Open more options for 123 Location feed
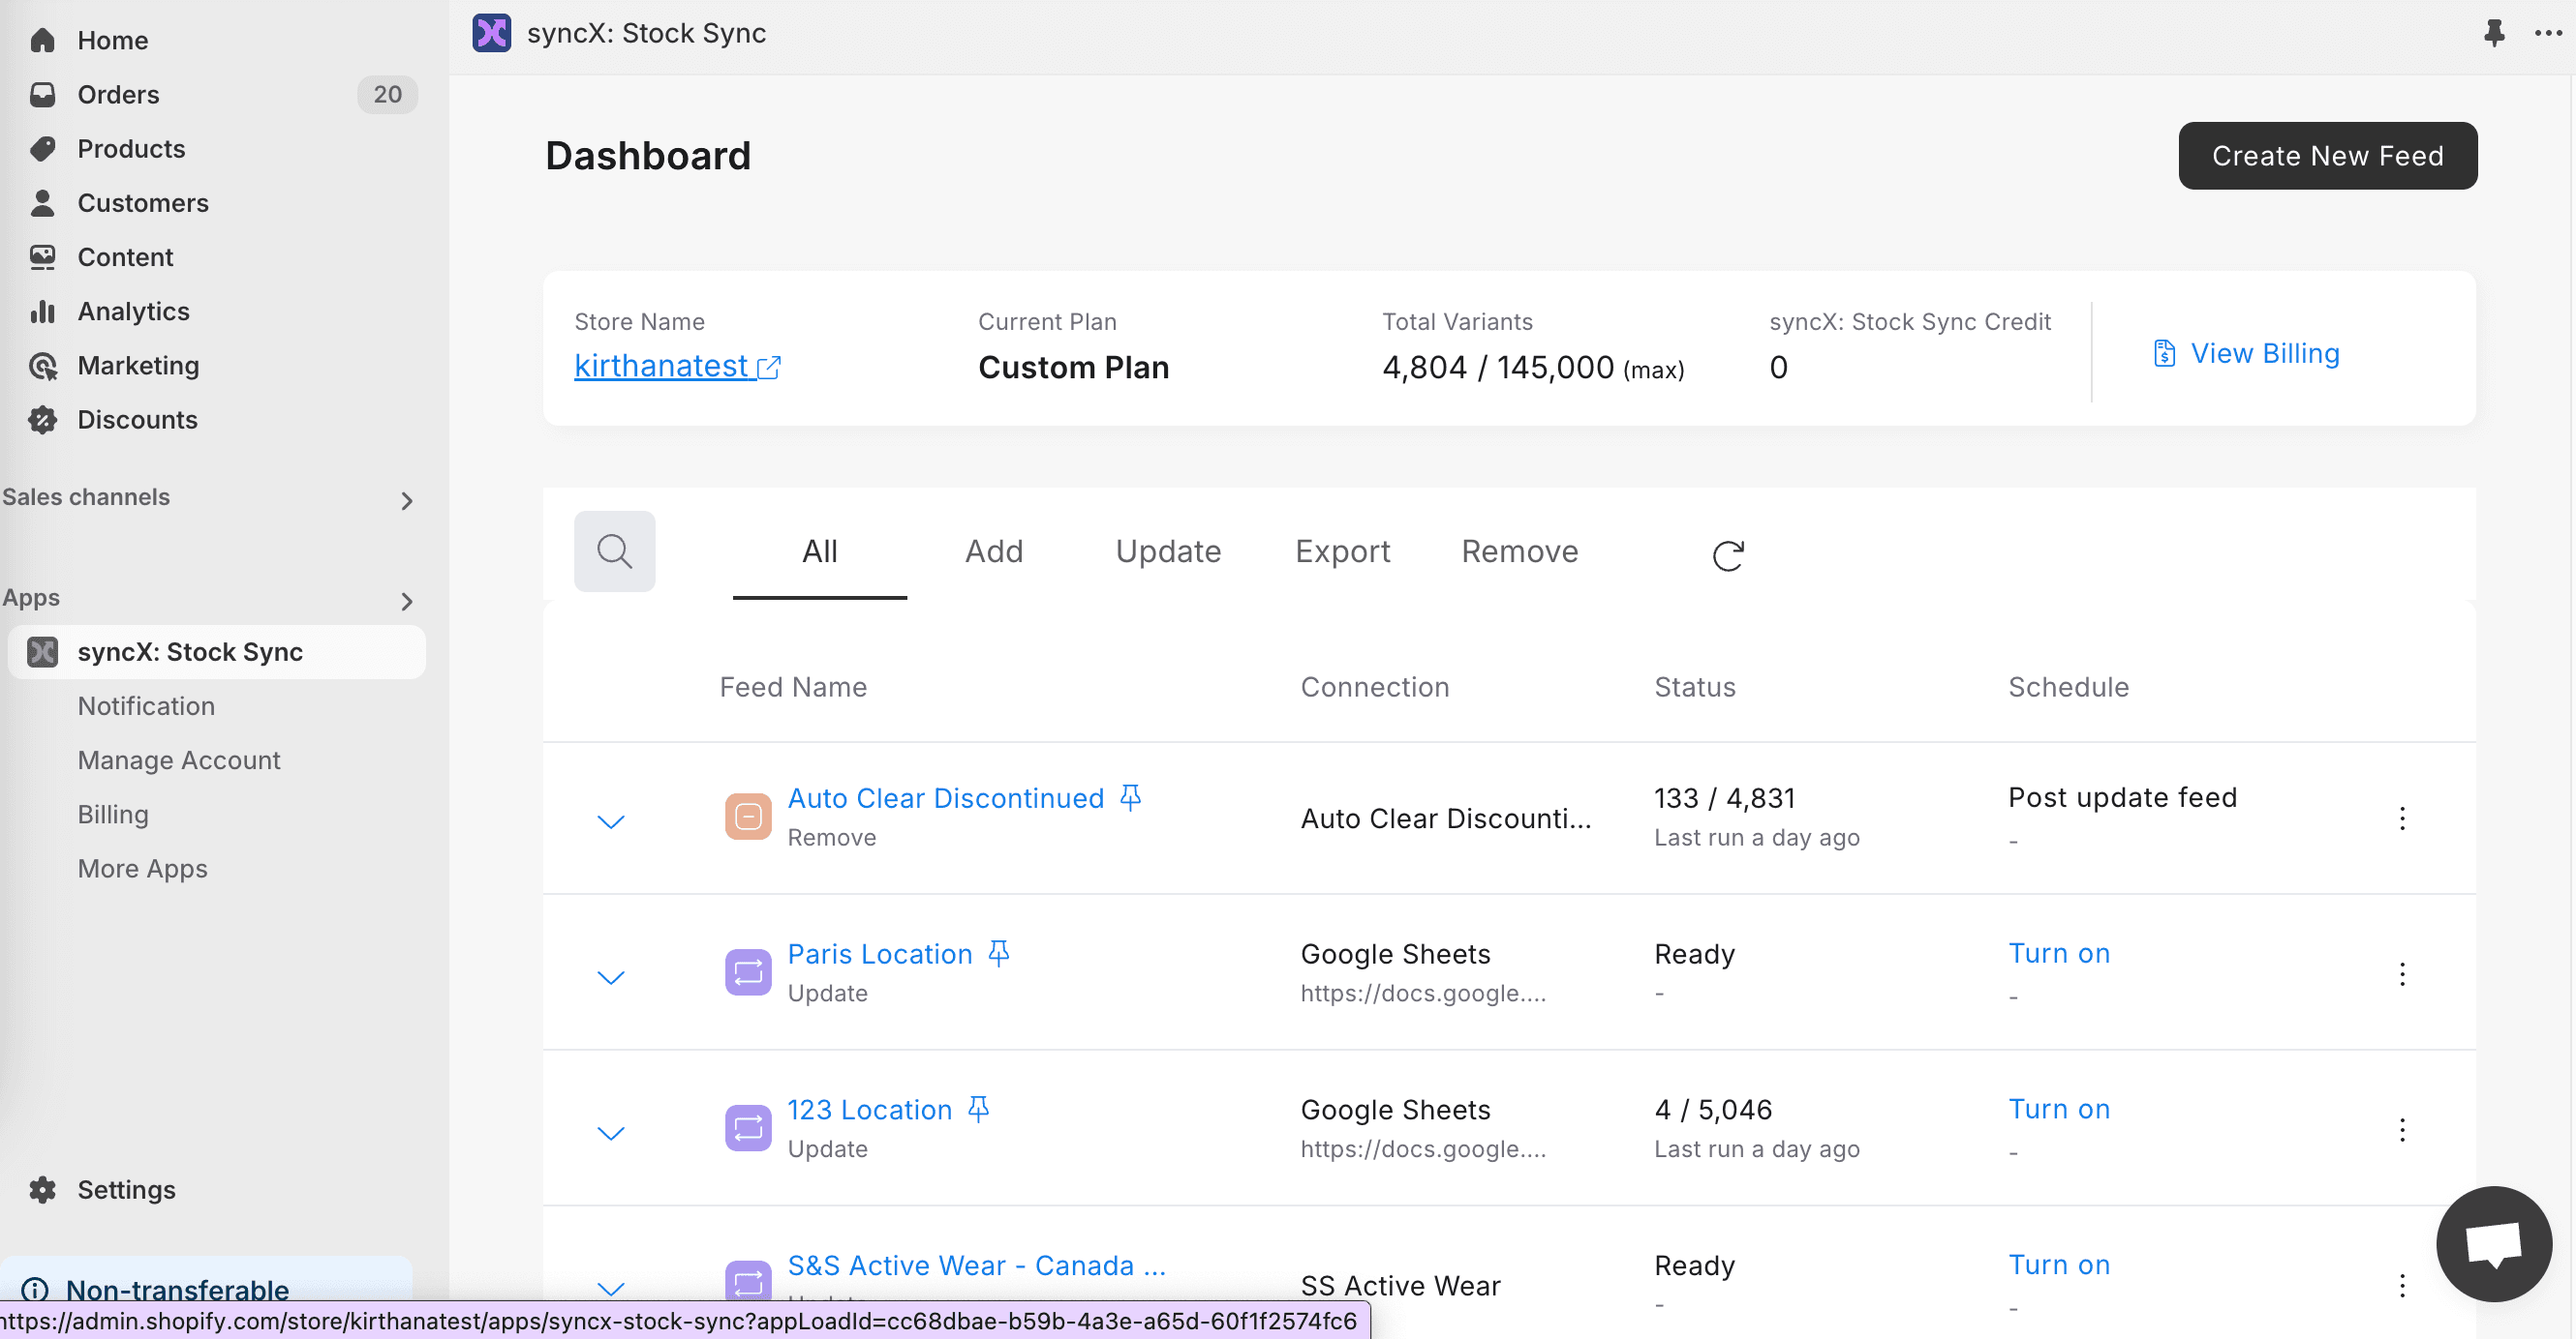The height and width of the screenshot is (1339, 2576). tap(2402, 1129)
